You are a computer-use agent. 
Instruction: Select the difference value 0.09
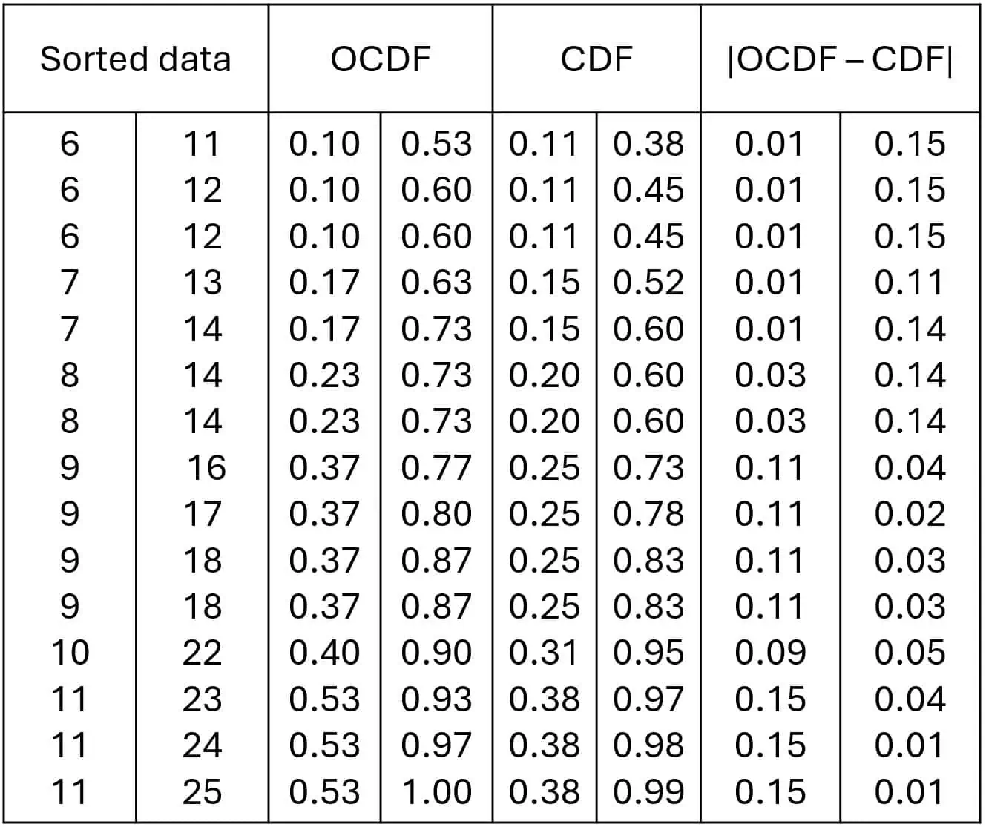coord(769,653)
